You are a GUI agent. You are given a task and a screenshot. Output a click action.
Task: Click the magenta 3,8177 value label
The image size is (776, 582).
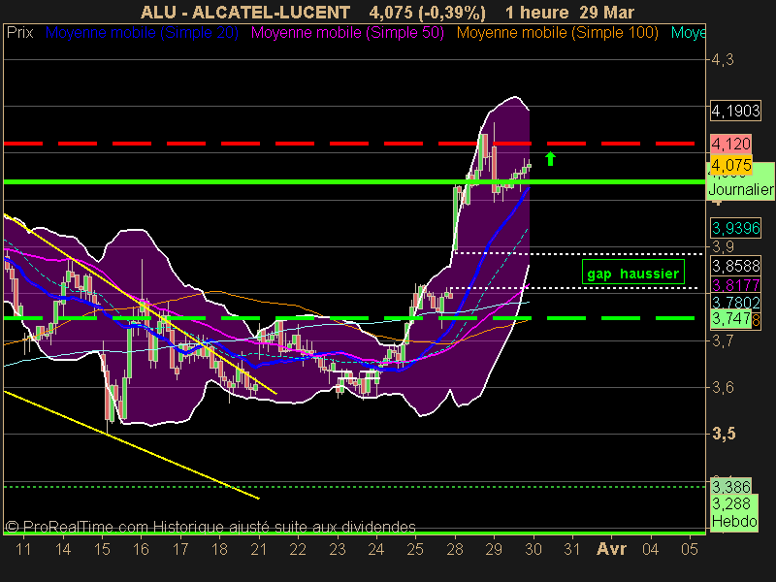(735, 285)
